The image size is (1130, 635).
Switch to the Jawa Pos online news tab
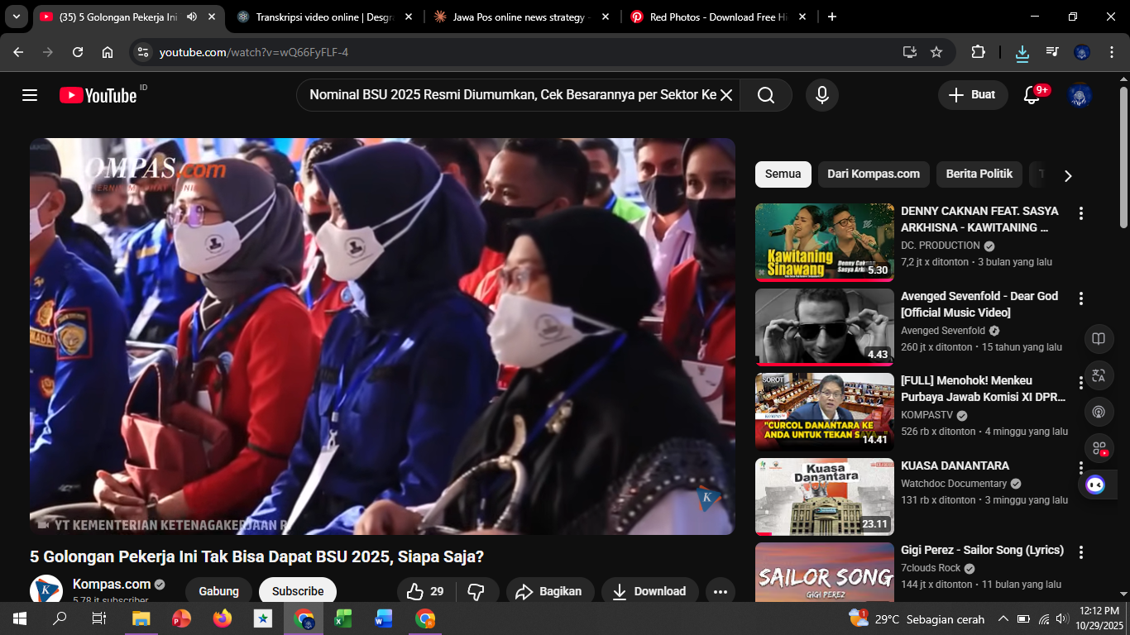point(523,17)
